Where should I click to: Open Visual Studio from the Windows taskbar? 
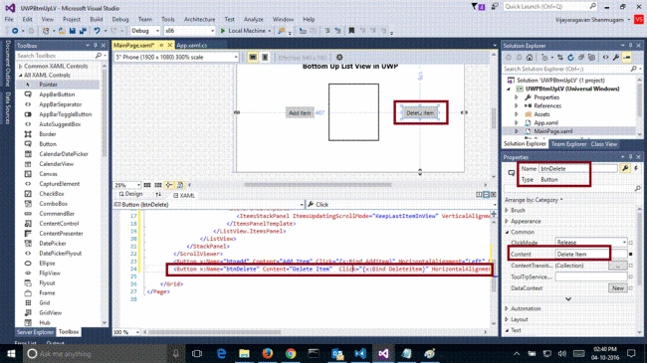coord(383,353)
